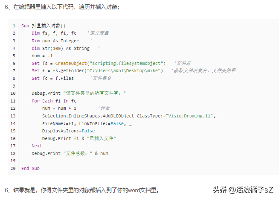Click Dim num As Integer line
The height and width of the screenshot is (199, 279).
[x=55, y=41]
